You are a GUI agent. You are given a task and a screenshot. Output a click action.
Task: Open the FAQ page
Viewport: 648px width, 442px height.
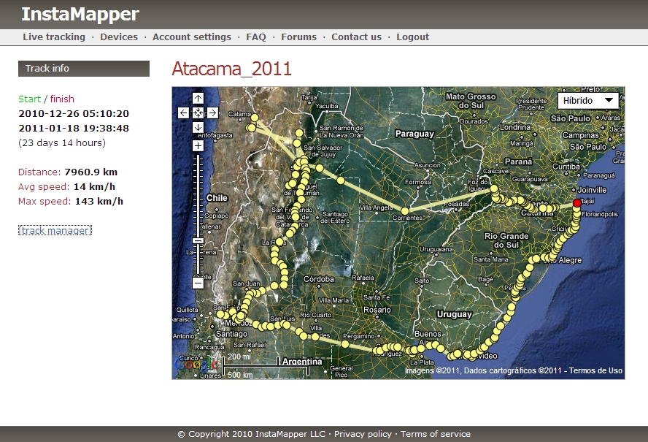256,37
